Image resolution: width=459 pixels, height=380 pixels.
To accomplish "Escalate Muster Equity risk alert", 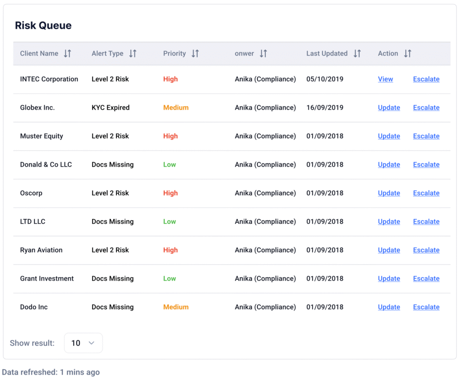I will tap(426, 136).
